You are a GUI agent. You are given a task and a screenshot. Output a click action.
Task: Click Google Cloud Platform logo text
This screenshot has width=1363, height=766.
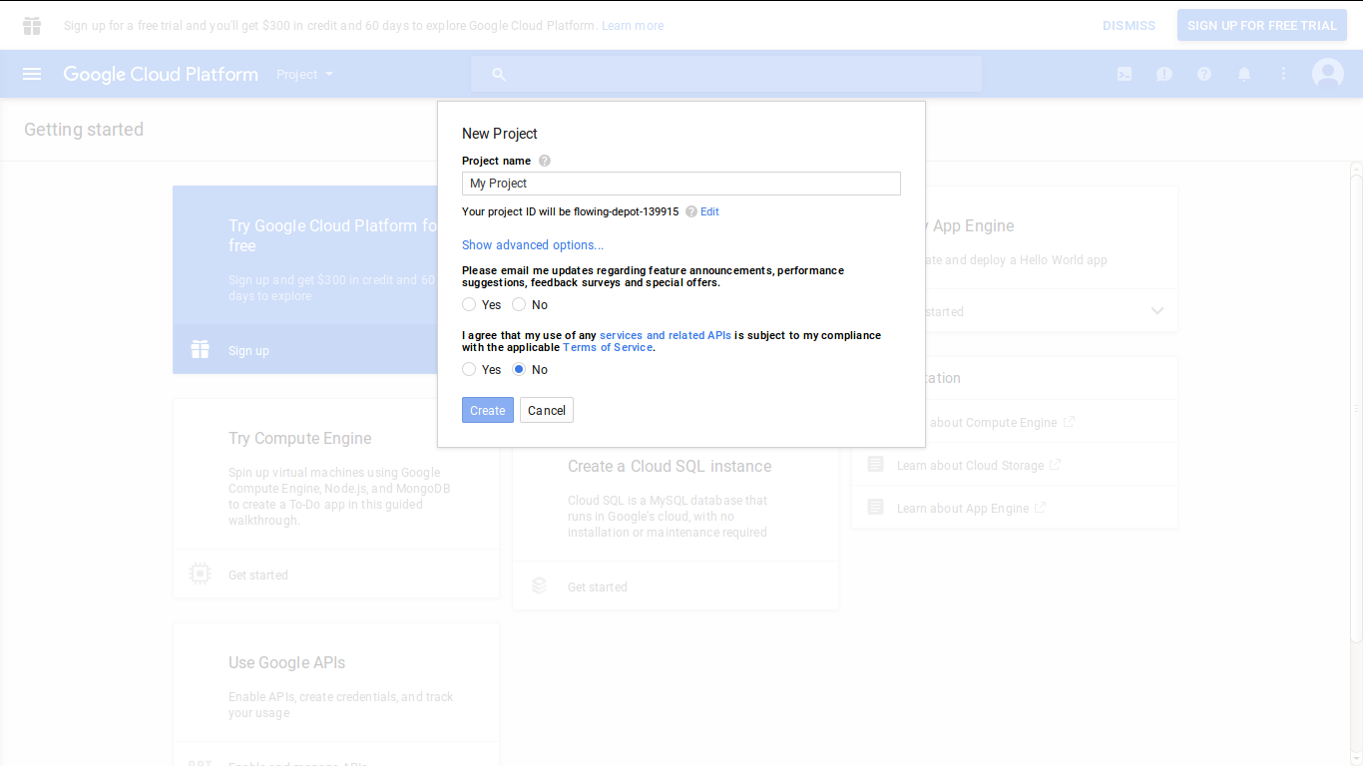161,74
